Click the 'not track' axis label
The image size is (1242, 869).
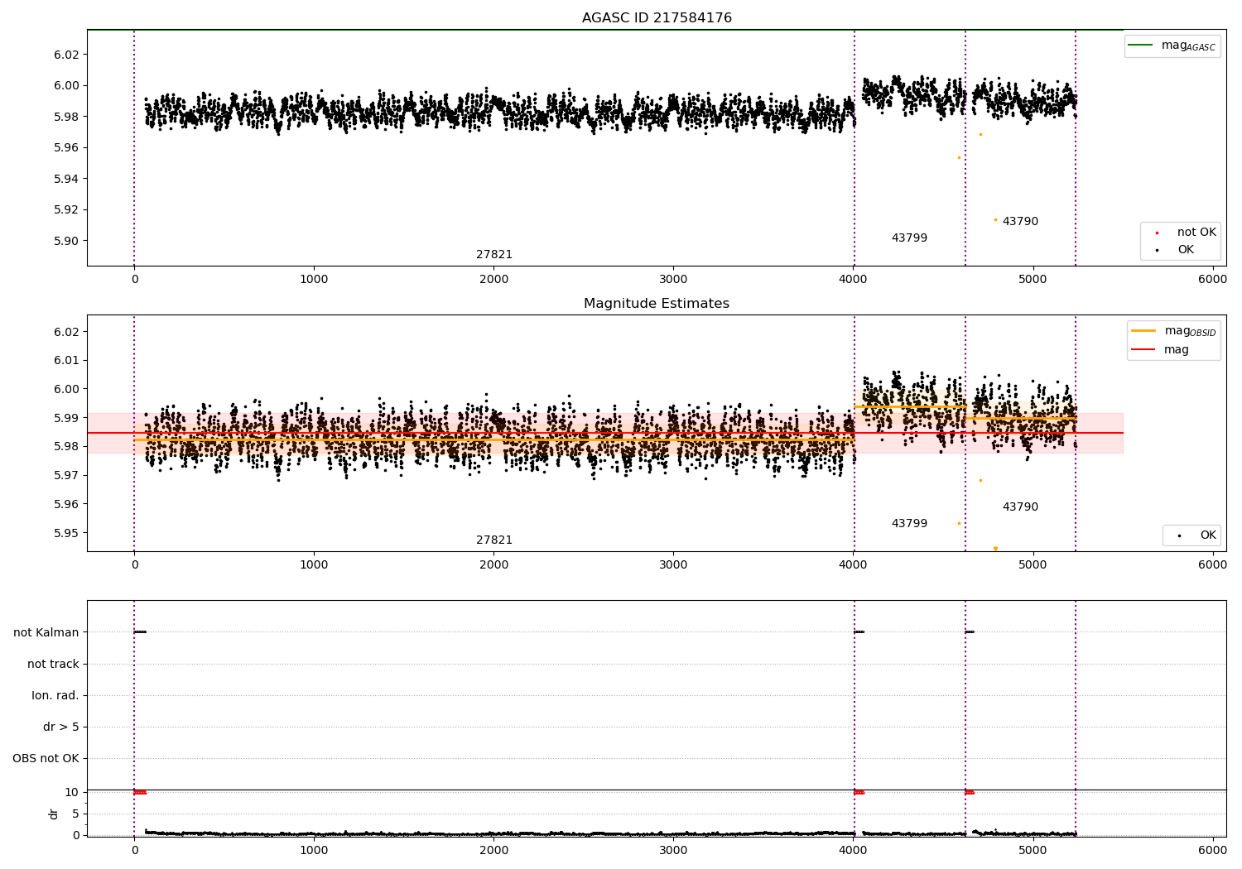point(53,664)
